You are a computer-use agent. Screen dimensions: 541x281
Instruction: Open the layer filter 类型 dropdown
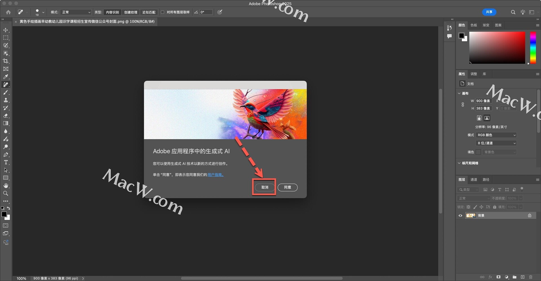(x=468, y=190)
